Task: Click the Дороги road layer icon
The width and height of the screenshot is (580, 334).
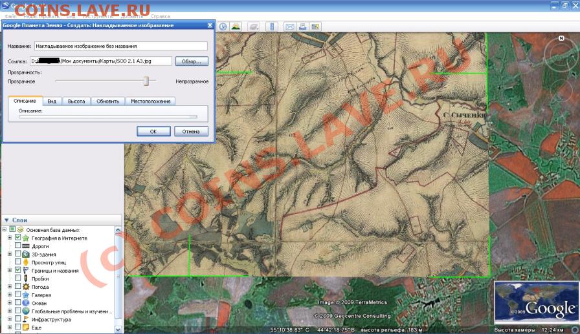Action: [25, 246]
